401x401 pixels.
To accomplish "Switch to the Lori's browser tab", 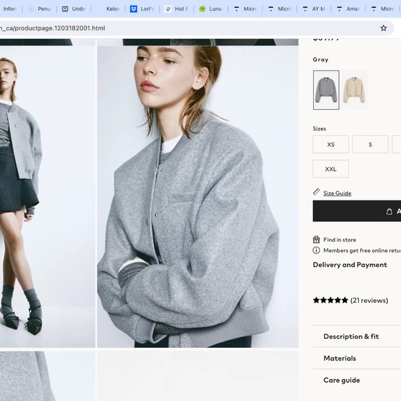I will pyautogui.click(x=142, y=9).
